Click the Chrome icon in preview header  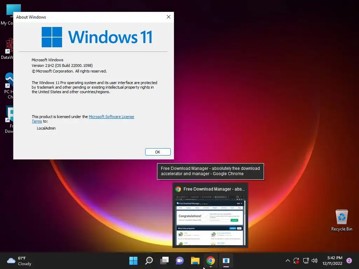178,189
